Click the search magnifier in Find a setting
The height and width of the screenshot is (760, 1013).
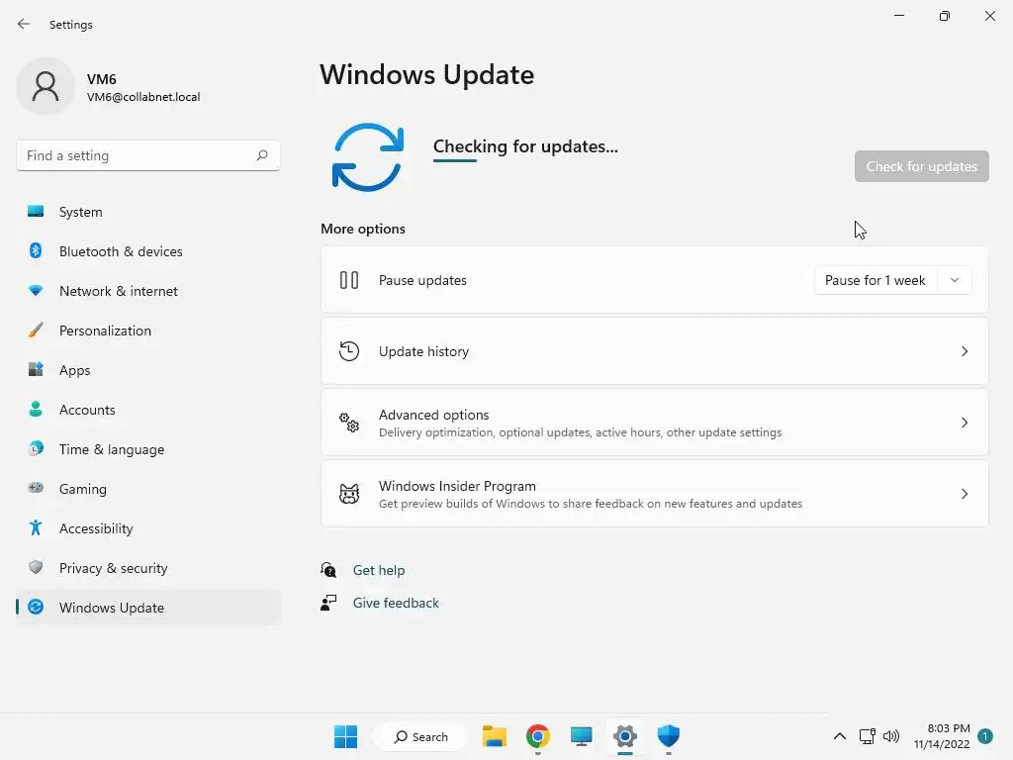coord(261,155)
